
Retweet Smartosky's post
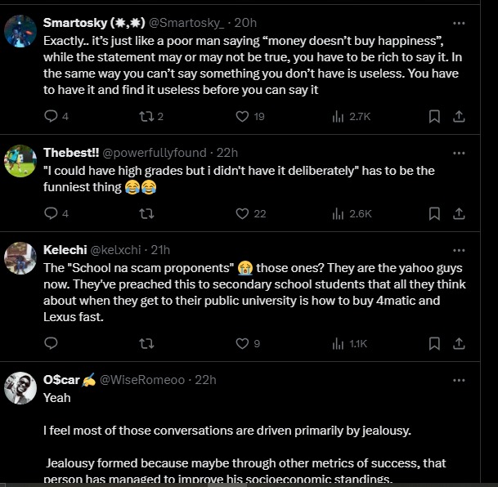[x=146, y=117]
